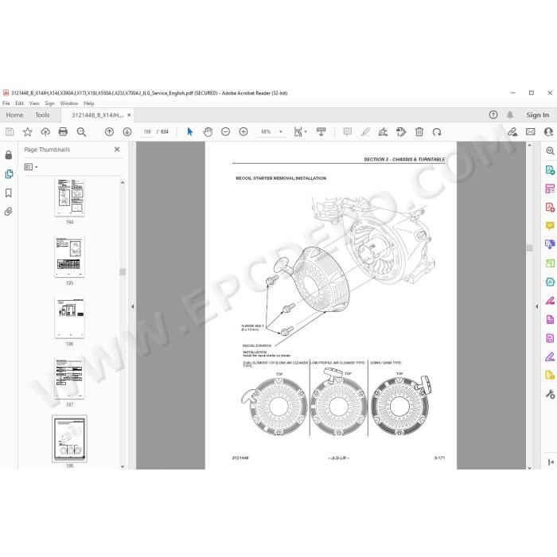Screen dimensions: 557x557
Task: Rotate the page with rotate icon
Action: (437, 132)
